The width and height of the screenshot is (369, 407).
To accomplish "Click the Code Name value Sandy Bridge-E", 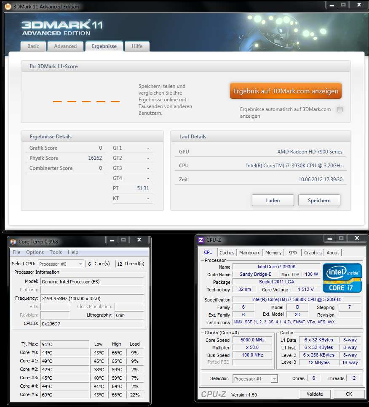I will tap(255, 275).
